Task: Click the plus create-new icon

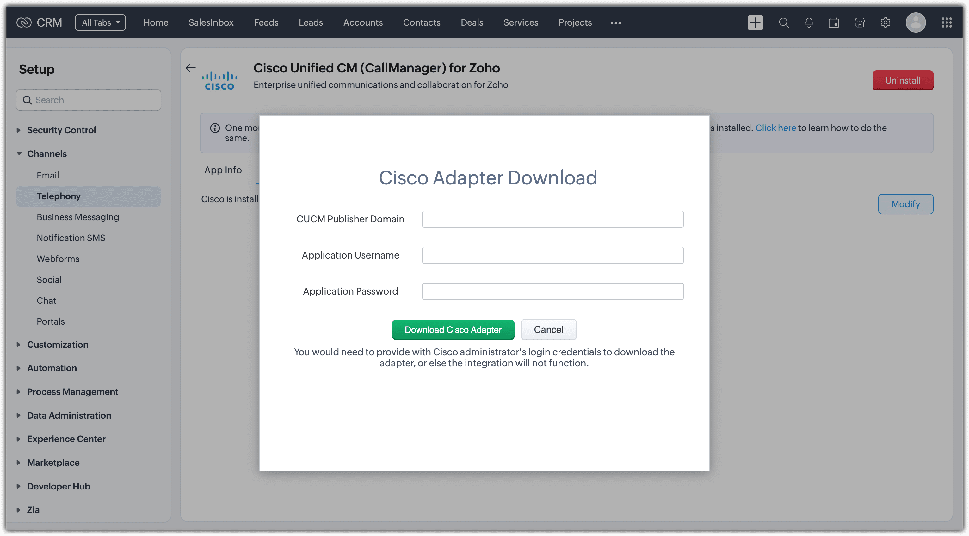Action: click(755, 22)
